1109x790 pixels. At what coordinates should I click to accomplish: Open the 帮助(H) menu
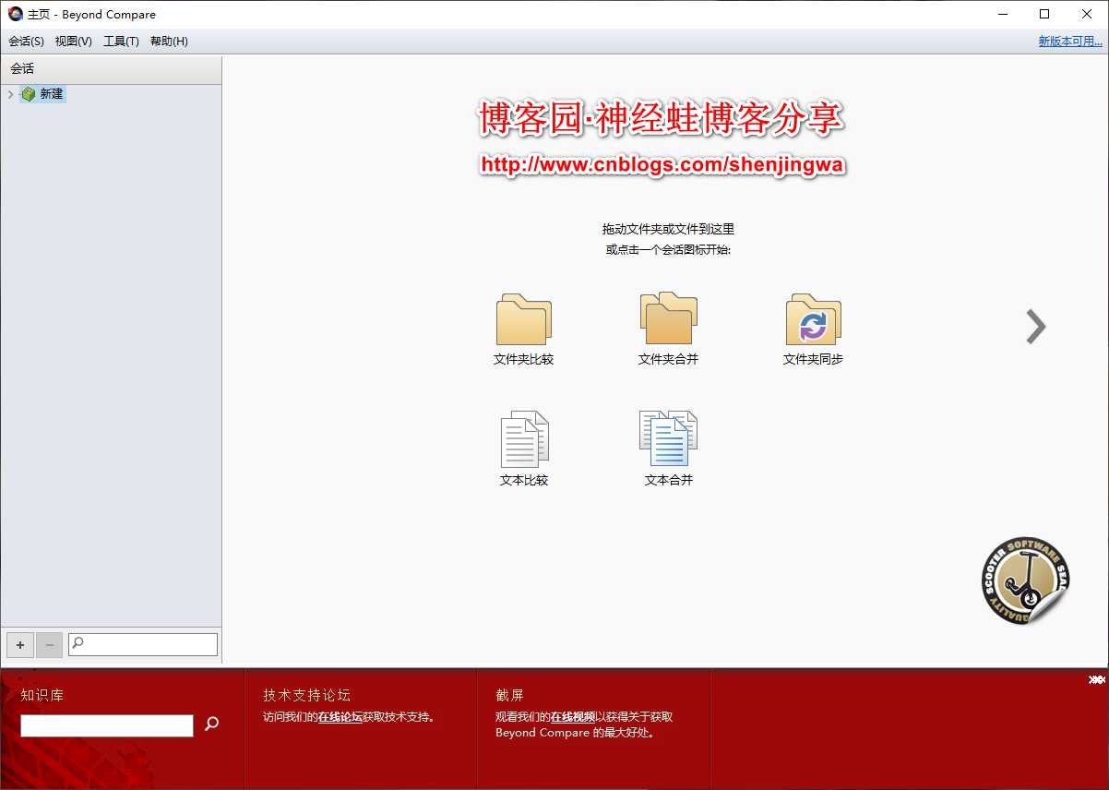(x=169, y=41)
